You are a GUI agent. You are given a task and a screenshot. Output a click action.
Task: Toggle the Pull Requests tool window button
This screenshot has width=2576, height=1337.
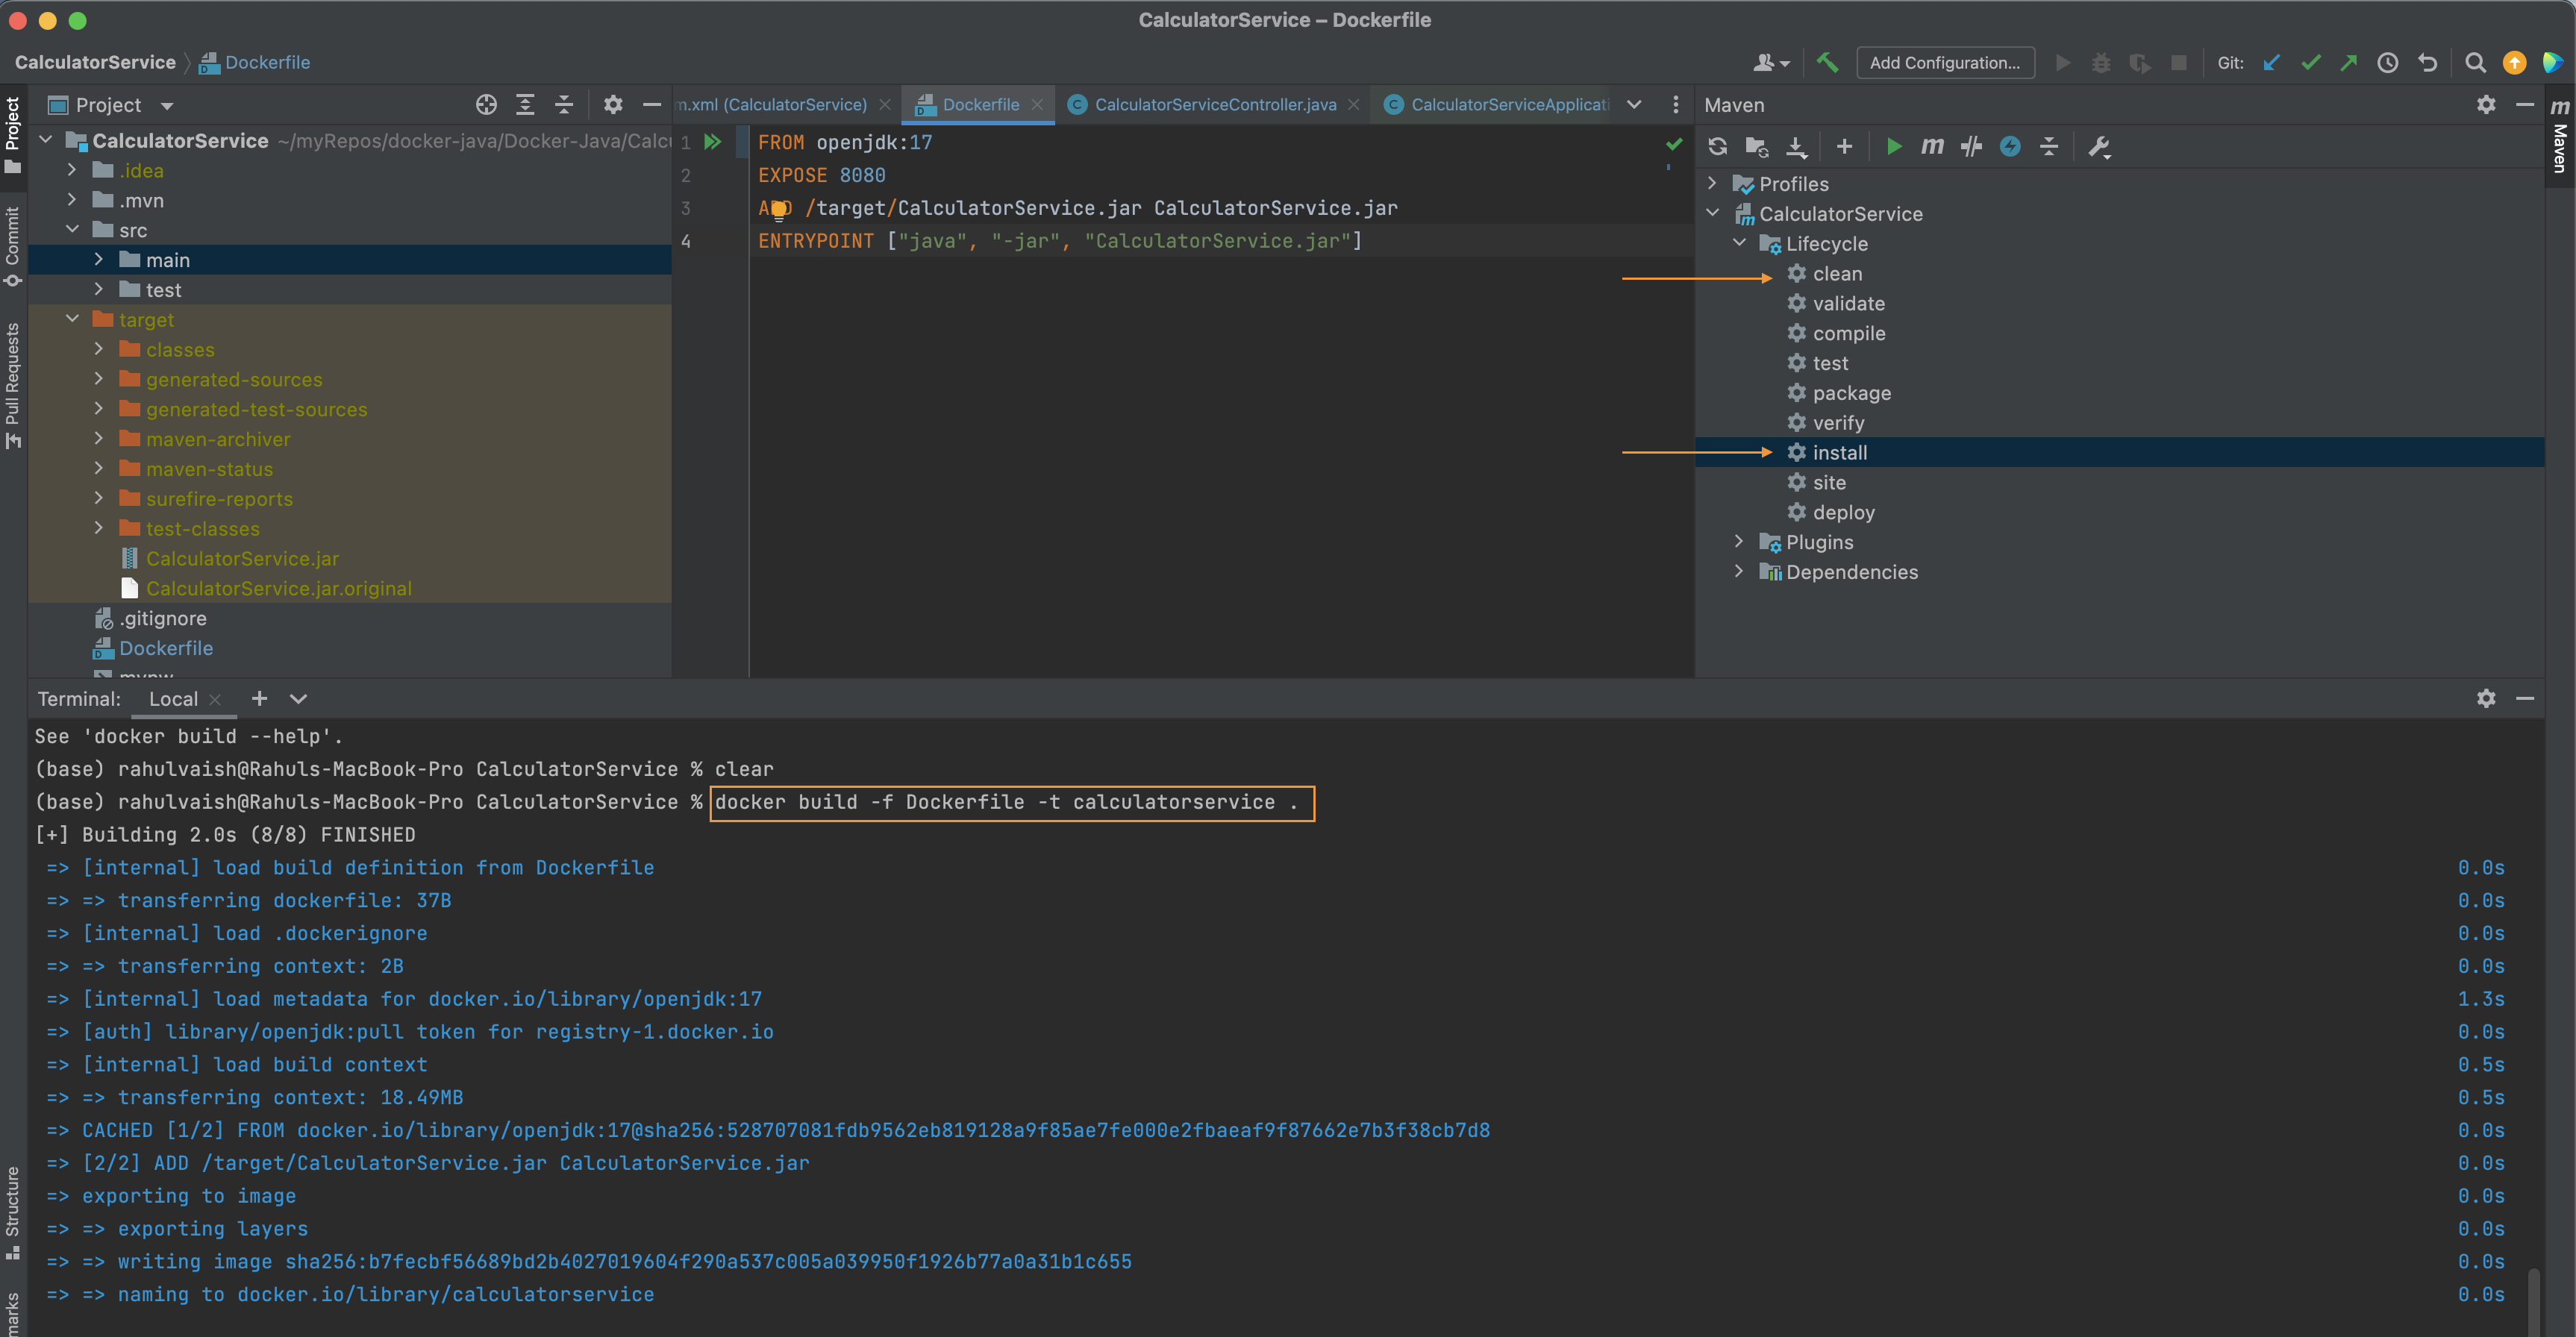[13, 385]
